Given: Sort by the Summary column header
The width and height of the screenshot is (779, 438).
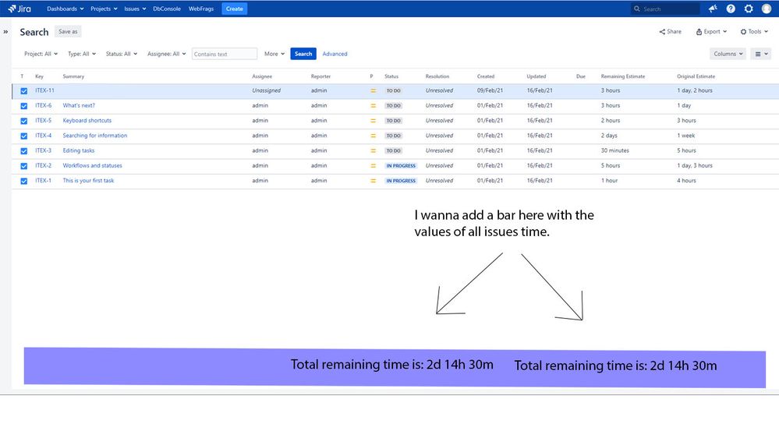Looking at the screenshot, I should coord(73,76).
